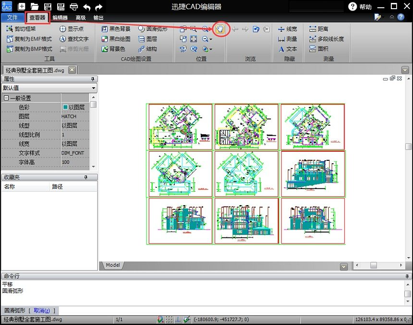This screenshot has width=413, height=325.
Task: Open the 文件 menu
Action: (13, 18)
